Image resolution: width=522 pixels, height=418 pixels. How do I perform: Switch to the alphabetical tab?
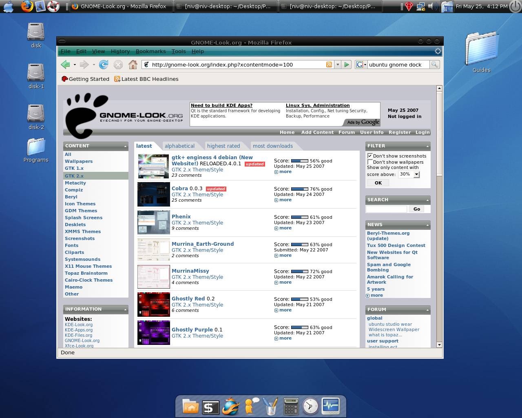pyautogui.click(x=179, y=146)
